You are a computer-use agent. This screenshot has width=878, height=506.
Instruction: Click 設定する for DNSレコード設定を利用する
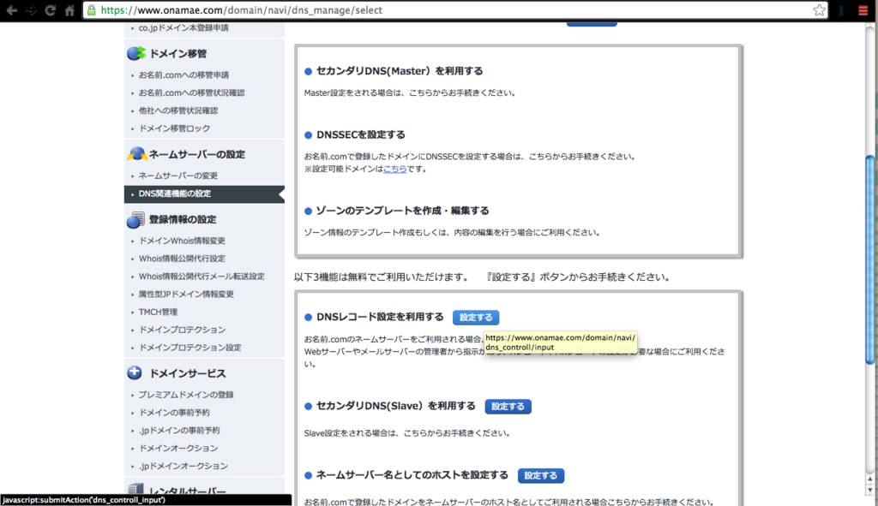pyautogui.click(x=475, y=317)
